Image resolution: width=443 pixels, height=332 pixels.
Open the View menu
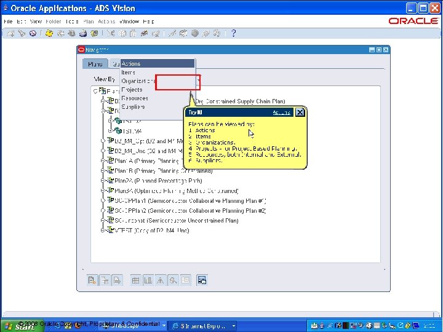[x=36, y=22]
